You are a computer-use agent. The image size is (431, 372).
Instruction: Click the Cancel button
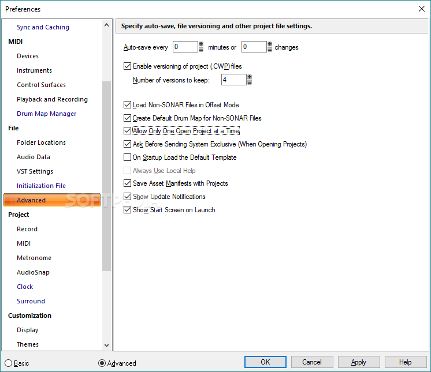point(312,362)
